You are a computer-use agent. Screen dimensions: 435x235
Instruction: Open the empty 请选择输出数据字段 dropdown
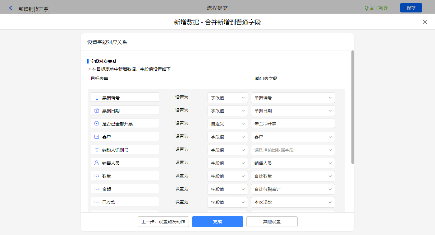click(x=293, y=150)
